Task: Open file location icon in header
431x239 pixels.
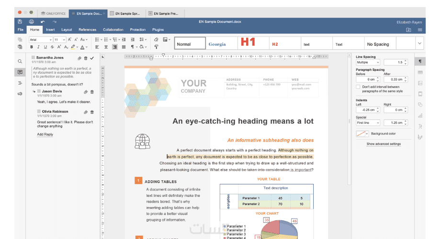Action: coord(408,30)
